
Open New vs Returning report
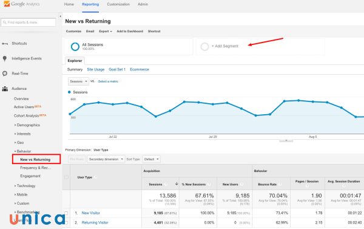[35, 160]
